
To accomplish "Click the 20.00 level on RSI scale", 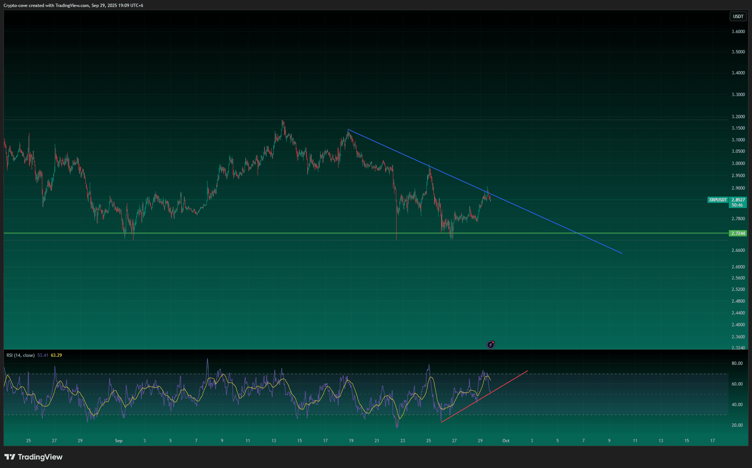I will click(x=737, y=425).
